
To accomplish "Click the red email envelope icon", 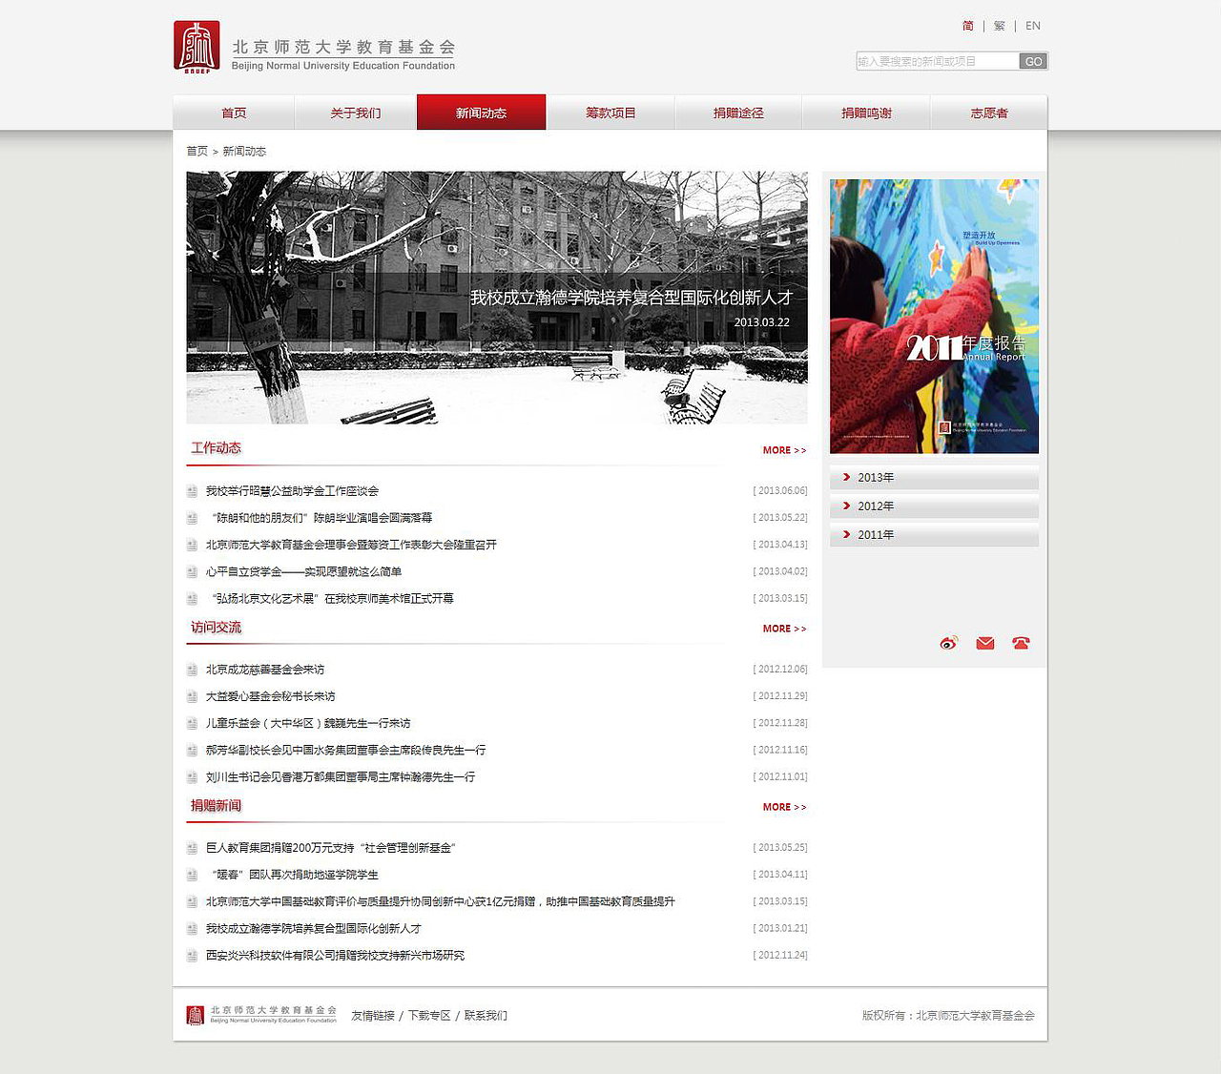I will tap(985, 643).
